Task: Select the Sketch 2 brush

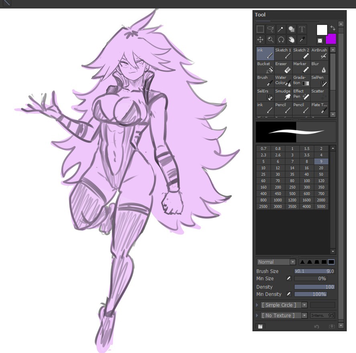Action: (x=301, y=53)
